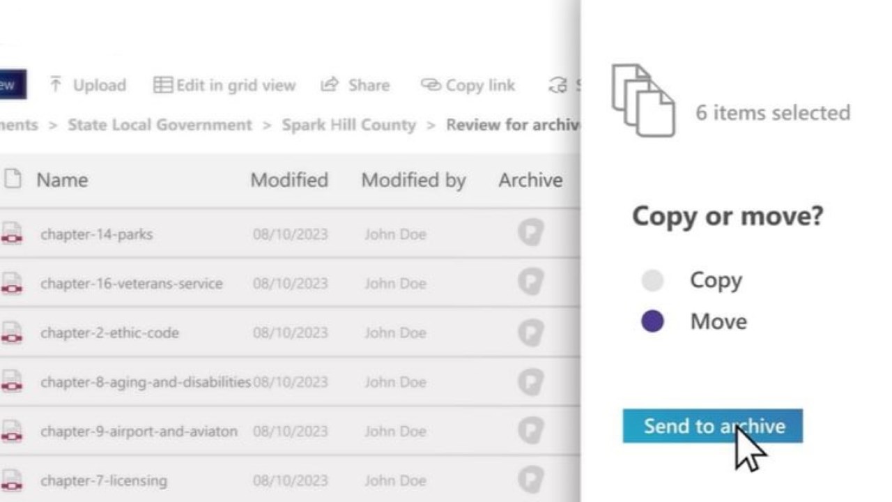
Task: Navigate to State Local Government breadcrumb
Action: tap(160, 125)
